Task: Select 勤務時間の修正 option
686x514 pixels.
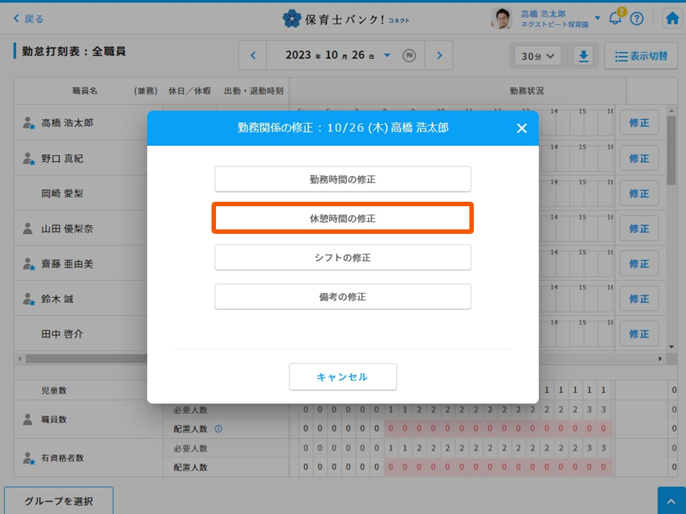Action: pyautogui.click(x=343, y=179)
